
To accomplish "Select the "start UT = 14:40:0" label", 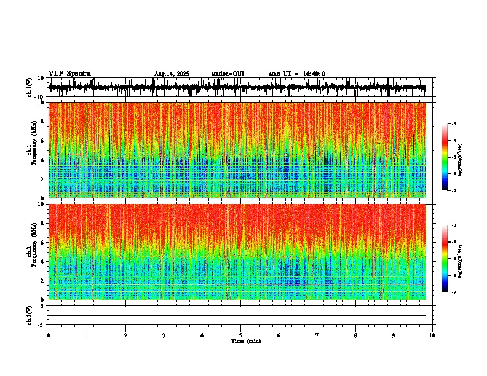I will tap(297, 74).
